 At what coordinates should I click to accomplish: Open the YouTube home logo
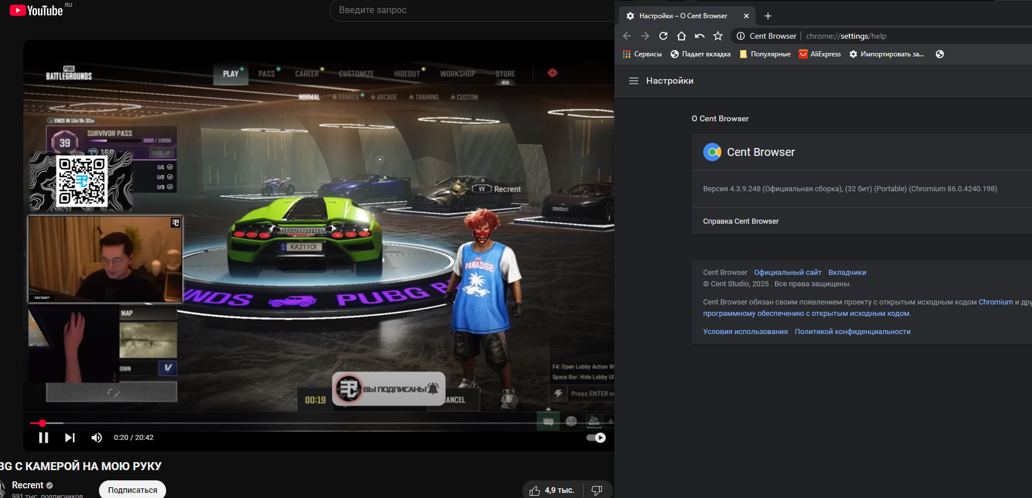pos(37,11)
